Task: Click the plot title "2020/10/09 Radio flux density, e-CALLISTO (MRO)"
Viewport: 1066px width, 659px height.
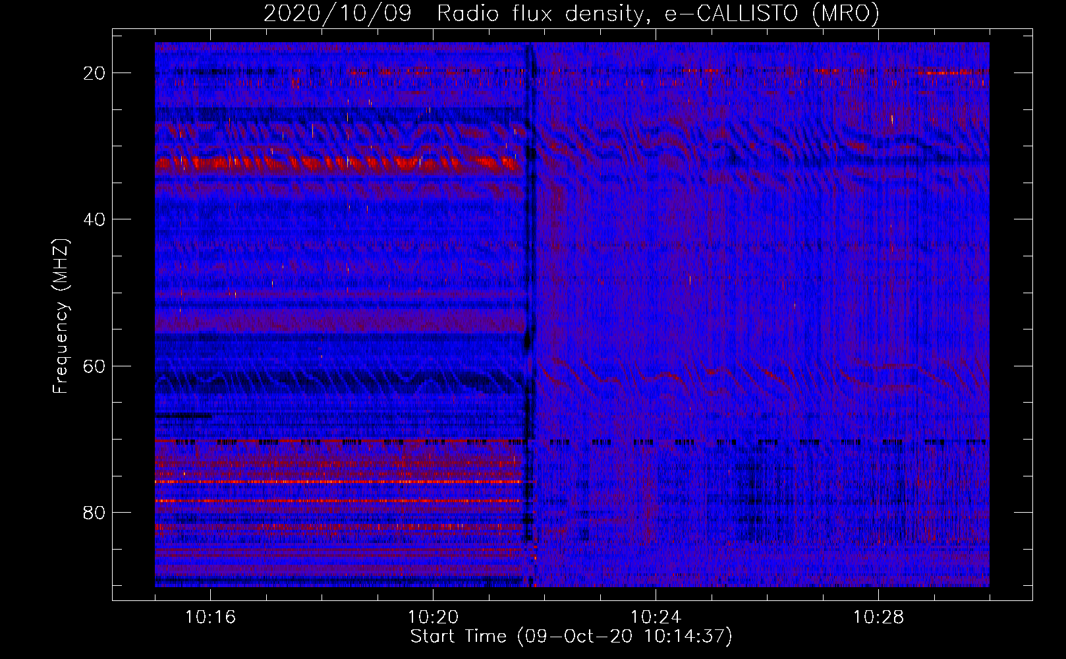Action: click(571, 13)
